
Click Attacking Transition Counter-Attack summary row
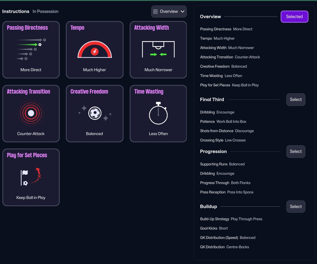[x=230, y=57]
